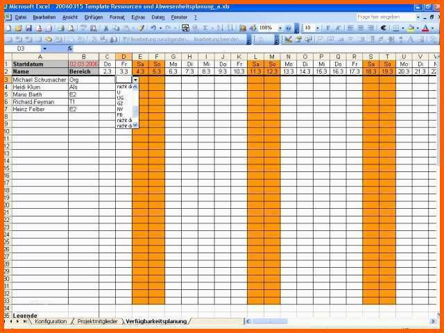The image size is (444, 333).
Task: Select cell 'Richard Feyman'
Action: pos(40,102)
